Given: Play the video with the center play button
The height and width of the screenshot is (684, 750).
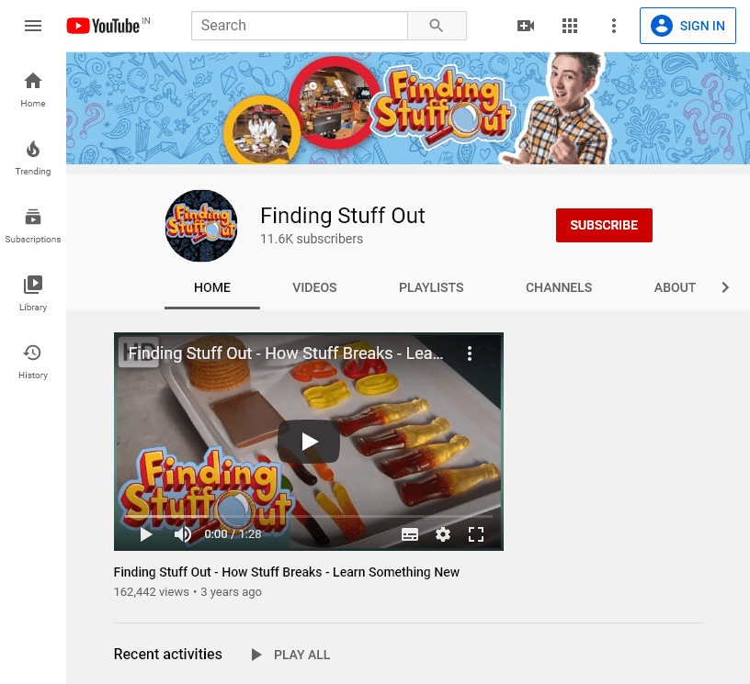Looking at the screenshot, I should point(309,442).
